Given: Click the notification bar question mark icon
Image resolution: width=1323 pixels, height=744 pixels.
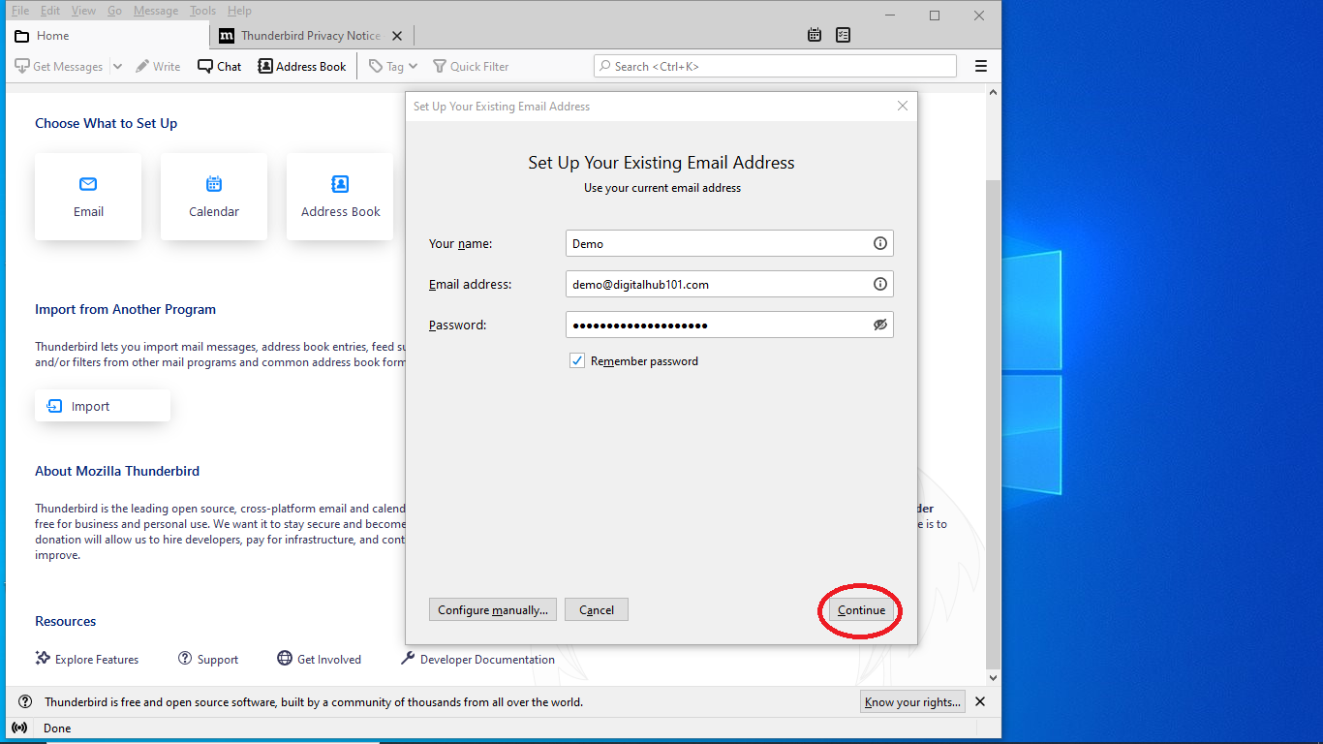Looking at the screenshot, I should pyautogui.click(x=24, y=701).
